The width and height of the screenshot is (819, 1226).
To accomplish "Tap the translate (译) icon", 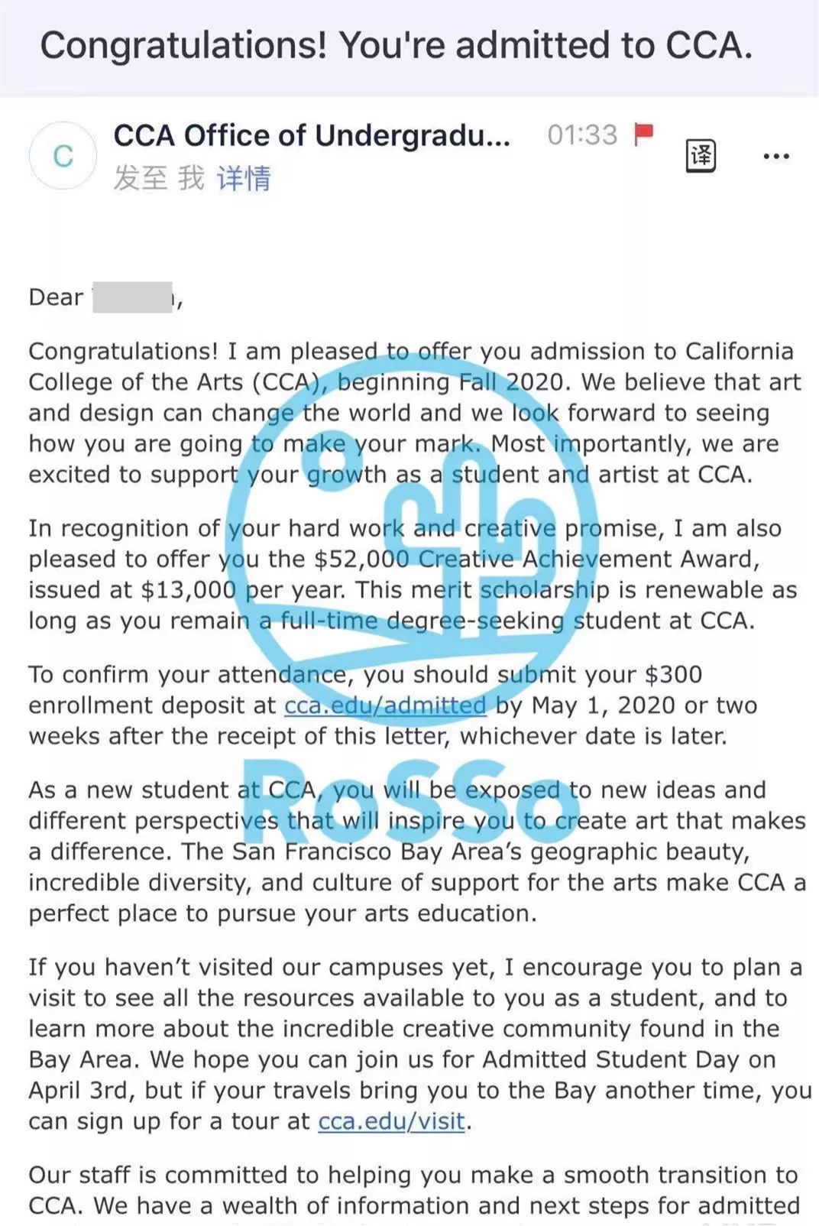I will click(701, 157).
